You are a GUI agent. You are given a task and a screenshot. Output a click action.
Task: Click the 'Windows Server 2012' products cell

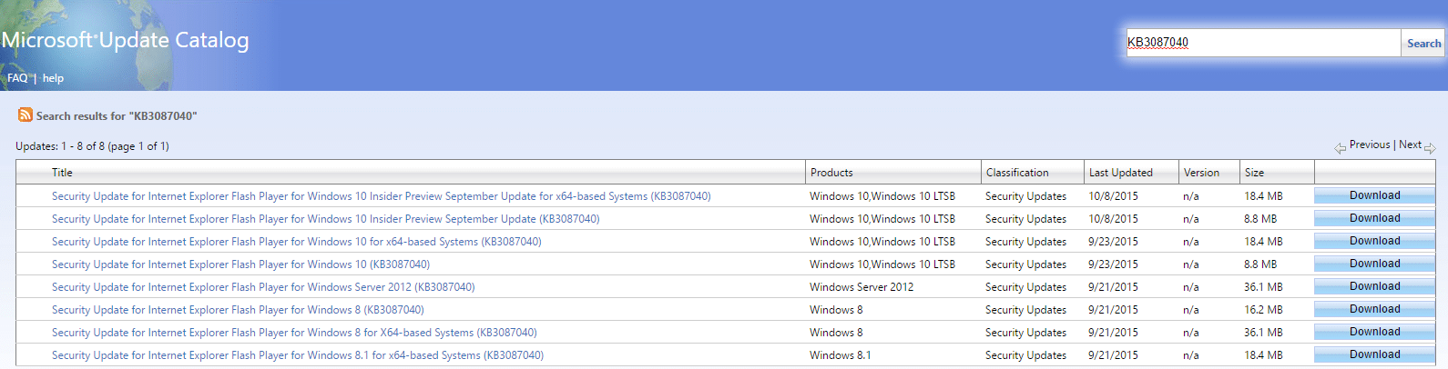[x=862, y=287]
